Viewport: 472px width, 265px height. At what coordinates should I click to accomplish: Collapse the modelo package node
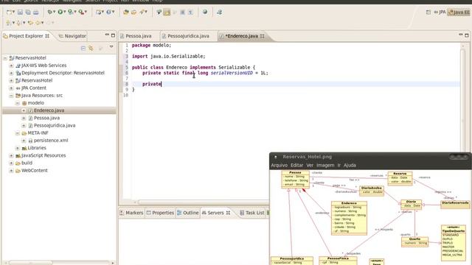[18, 103]
